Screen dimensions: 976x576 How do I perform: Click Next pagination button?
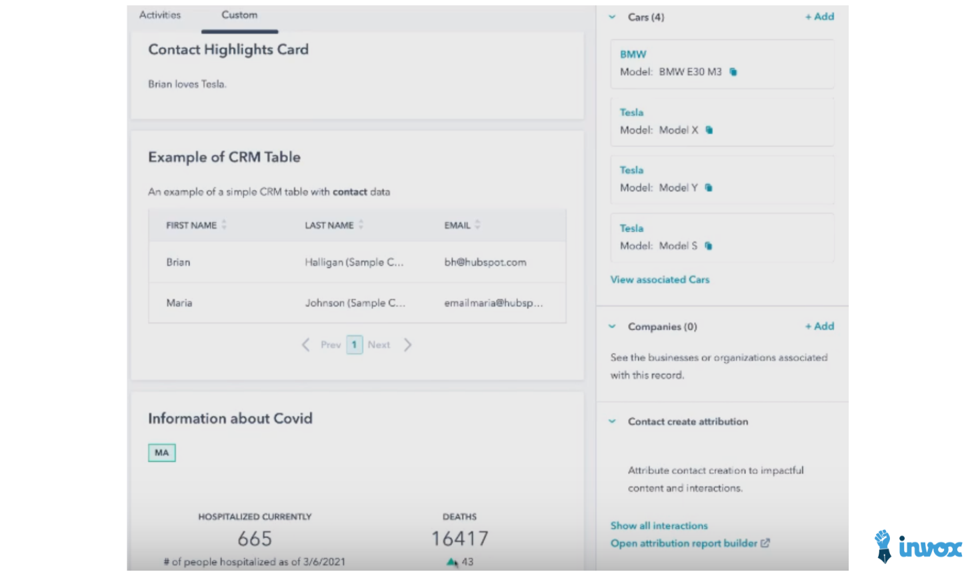point(379,345)
